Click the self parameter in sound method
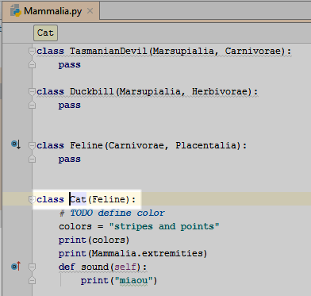Image resolution: width=311 pixels, height=296 pixels. tap(125, 267)
